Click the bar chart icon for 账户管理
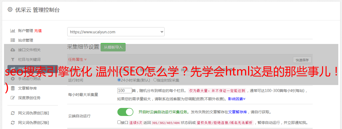Viewport: 342px width, 129px height. pyautogui.click(x=13, y=31)
